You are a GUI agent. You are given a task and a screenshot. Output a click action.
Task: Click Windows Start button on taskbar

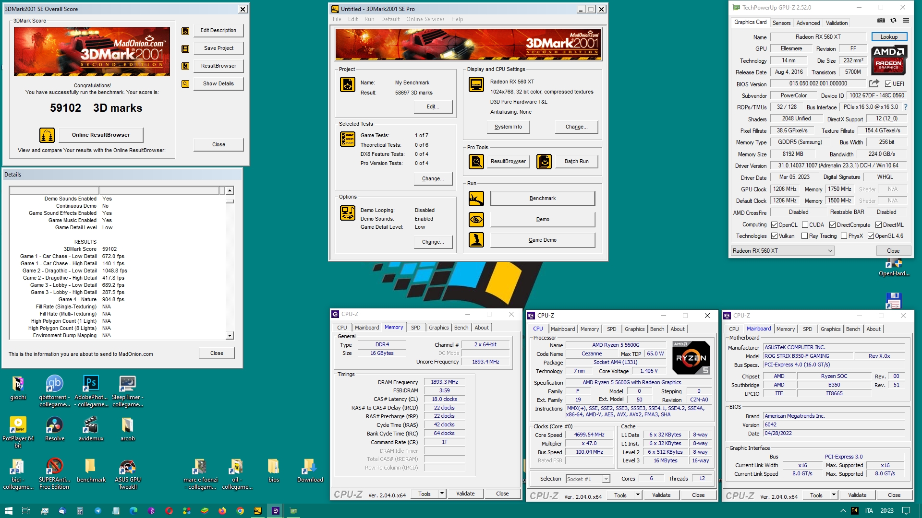click(8, 511)
